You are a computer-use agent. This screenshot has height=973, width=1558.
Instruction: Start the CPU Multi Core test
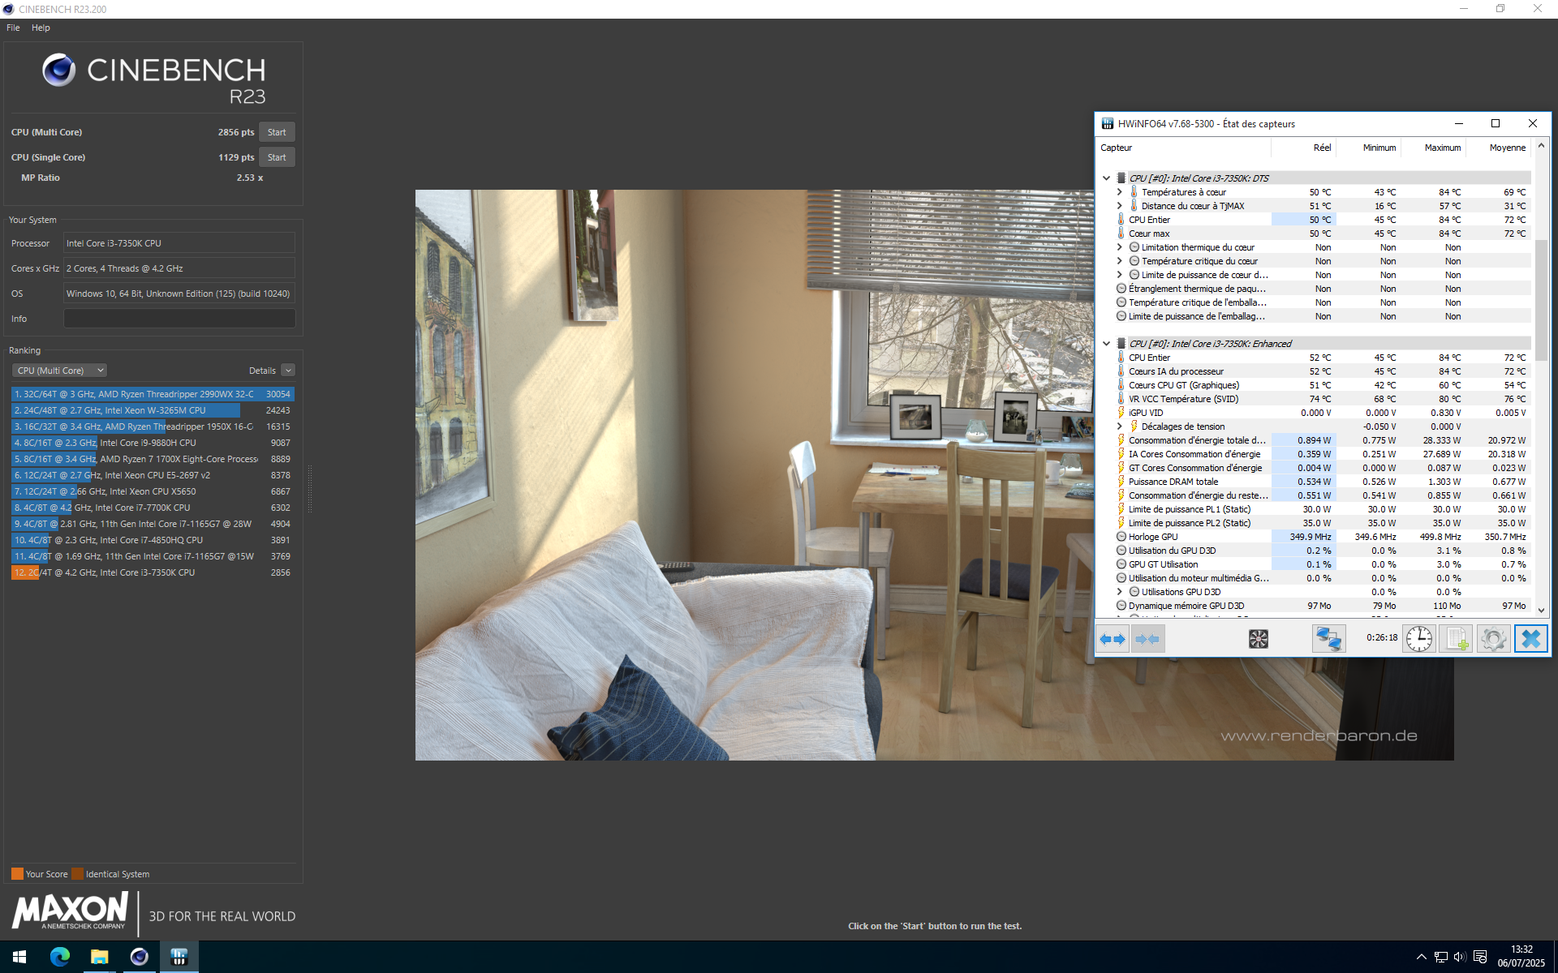[277, 132]
